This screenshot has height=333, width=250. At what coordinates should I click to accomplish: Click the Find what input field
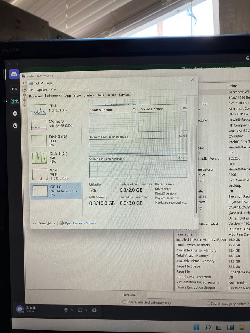194,295
